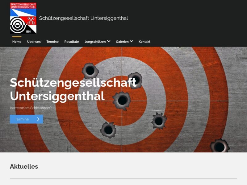Click the crossed keys emblem in logo
Viewport: 247px width, 185px height.
(x=31, y=20)
